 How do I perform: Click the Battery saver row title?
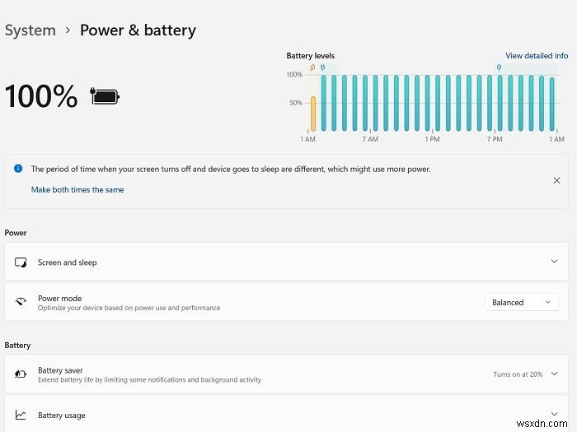60,370
